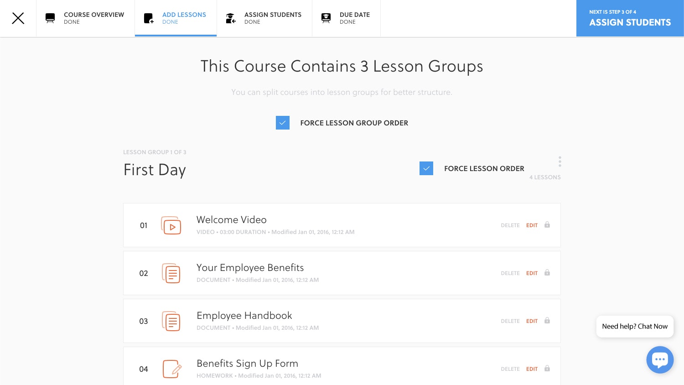
Task: Click the Course Overview step icon
Action: tap(50, 18)
